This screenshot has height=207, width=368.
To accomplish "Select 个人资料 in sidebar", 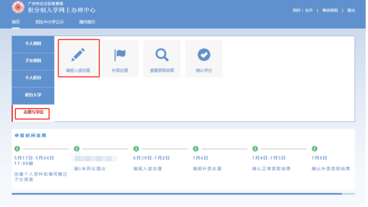I will [x=33, y=44].
